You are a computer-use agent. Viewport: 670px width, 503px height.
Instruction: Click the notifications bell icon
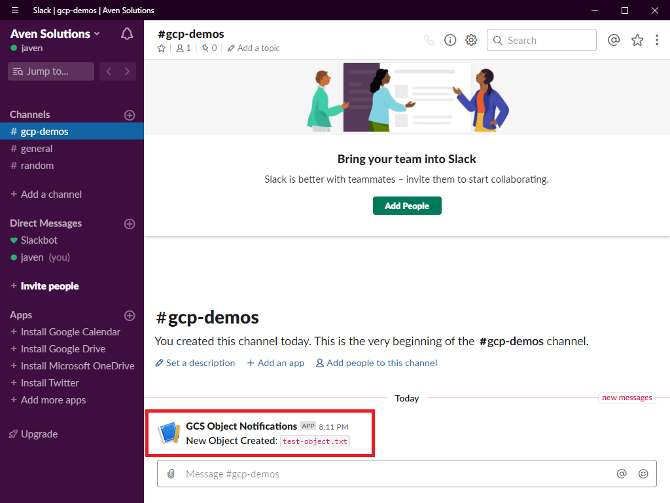pos(127,34)
